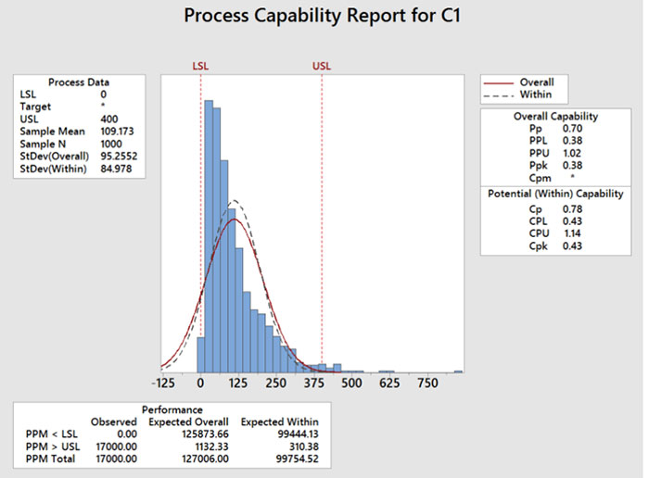Click the Cpk value 0.43
This screenshot has width=649, height=478.
[572, 246]
